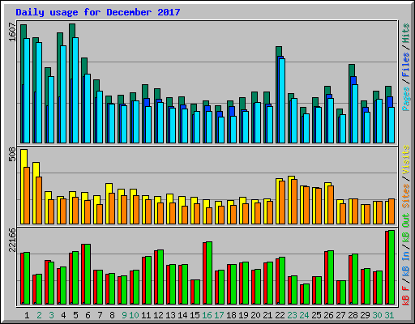Image resolution: width=415 pixels, height=324 pixels.
Task: Click the green kB Out bar for day 6
Action: 88,274
